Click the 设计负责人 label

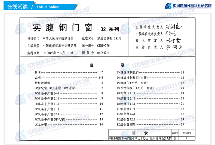click(x=149, y=47)
